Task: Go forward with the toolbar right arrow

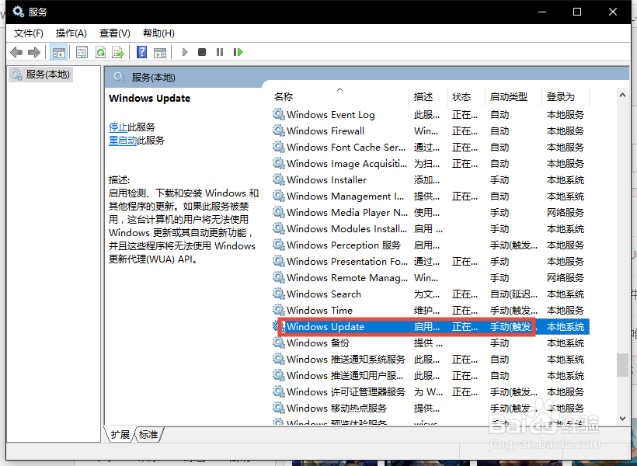Action: pos(34,52)
